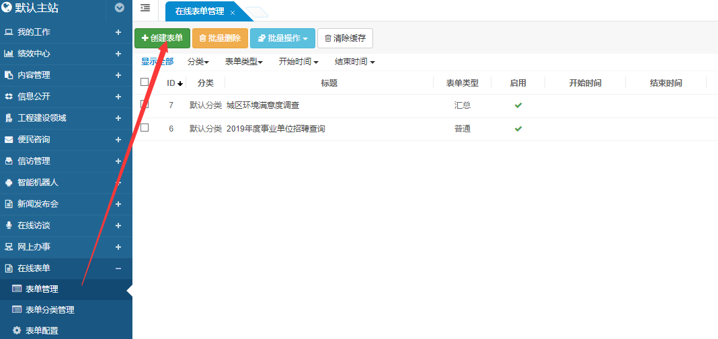
Task: Open the 开始时间 filter dropdown
Action: pos(298,62)
